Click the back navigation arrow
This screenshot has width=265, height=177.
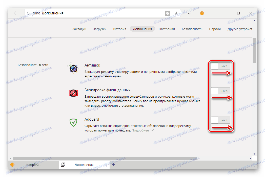coord(16,13)
